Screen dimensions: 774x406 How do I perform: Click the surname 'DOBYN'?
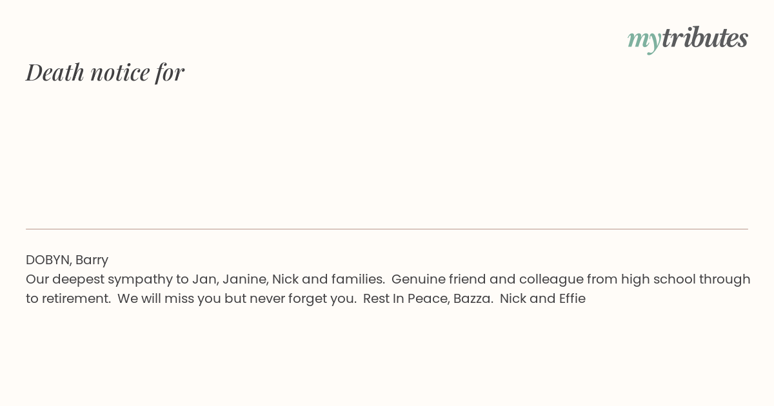pyautogui.click(x=47, y=260)
